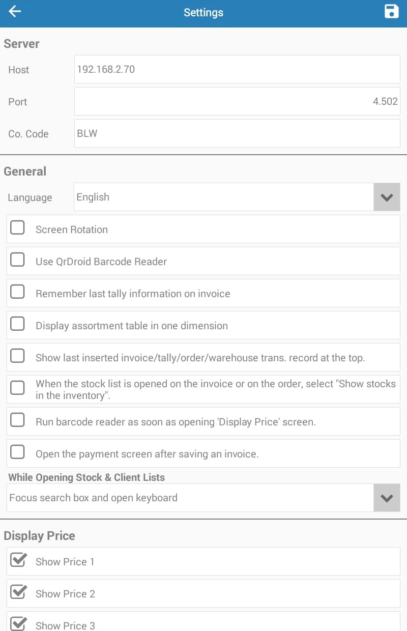
Task: Edit the Host IP address field
Action: (237, 69)
